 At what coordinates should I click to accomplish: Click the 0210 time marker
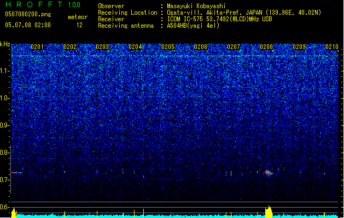[332, 47]
